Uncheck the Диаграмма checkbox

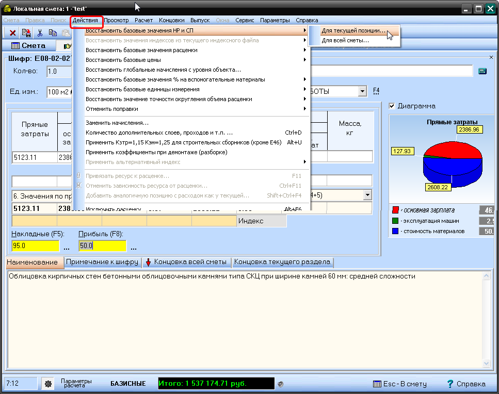point(392,106)
